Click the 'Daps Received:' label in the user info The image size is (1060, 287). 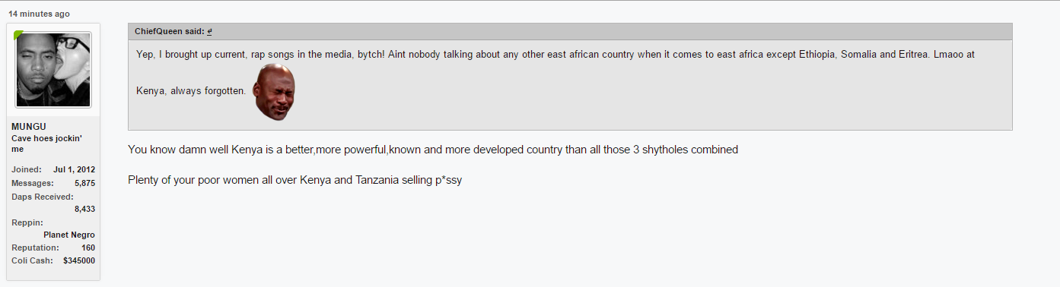click(43, 196)
